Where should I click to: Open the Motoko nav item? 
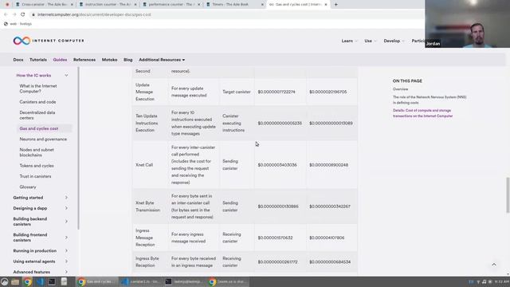tap(109, 60)
